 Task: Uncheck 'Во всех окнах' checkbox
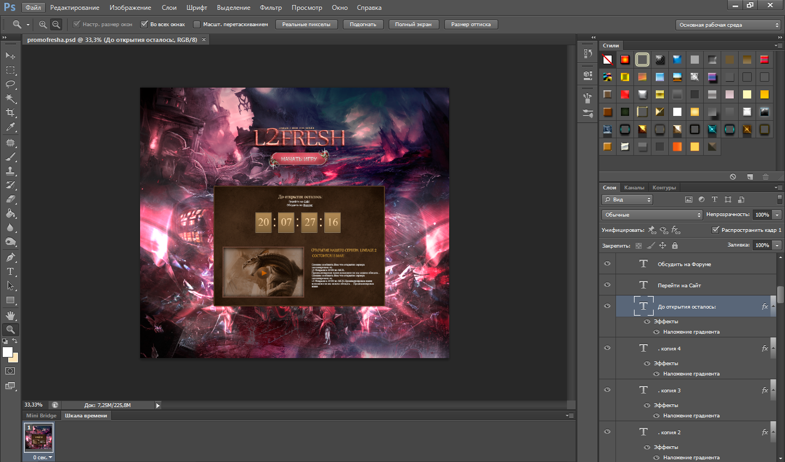click(144, 24)
